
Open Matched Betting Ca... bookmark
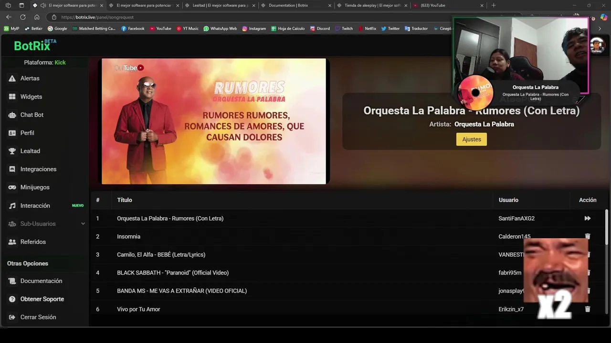point(94,29)
